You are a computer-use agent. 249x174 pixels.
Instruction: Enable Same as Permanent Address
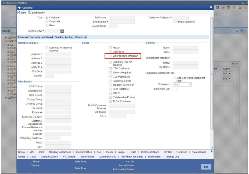point(47,48)
